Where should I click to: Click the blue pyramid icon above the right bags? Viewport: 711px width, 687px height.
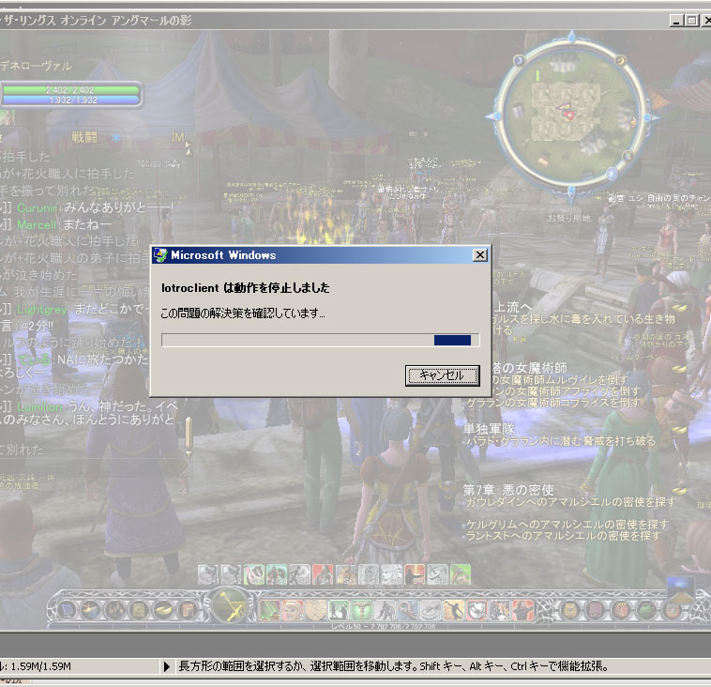point(681,590)
